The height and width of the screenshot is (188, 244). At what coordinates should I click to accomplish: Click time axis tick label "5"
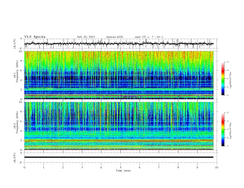coord(120,167)
